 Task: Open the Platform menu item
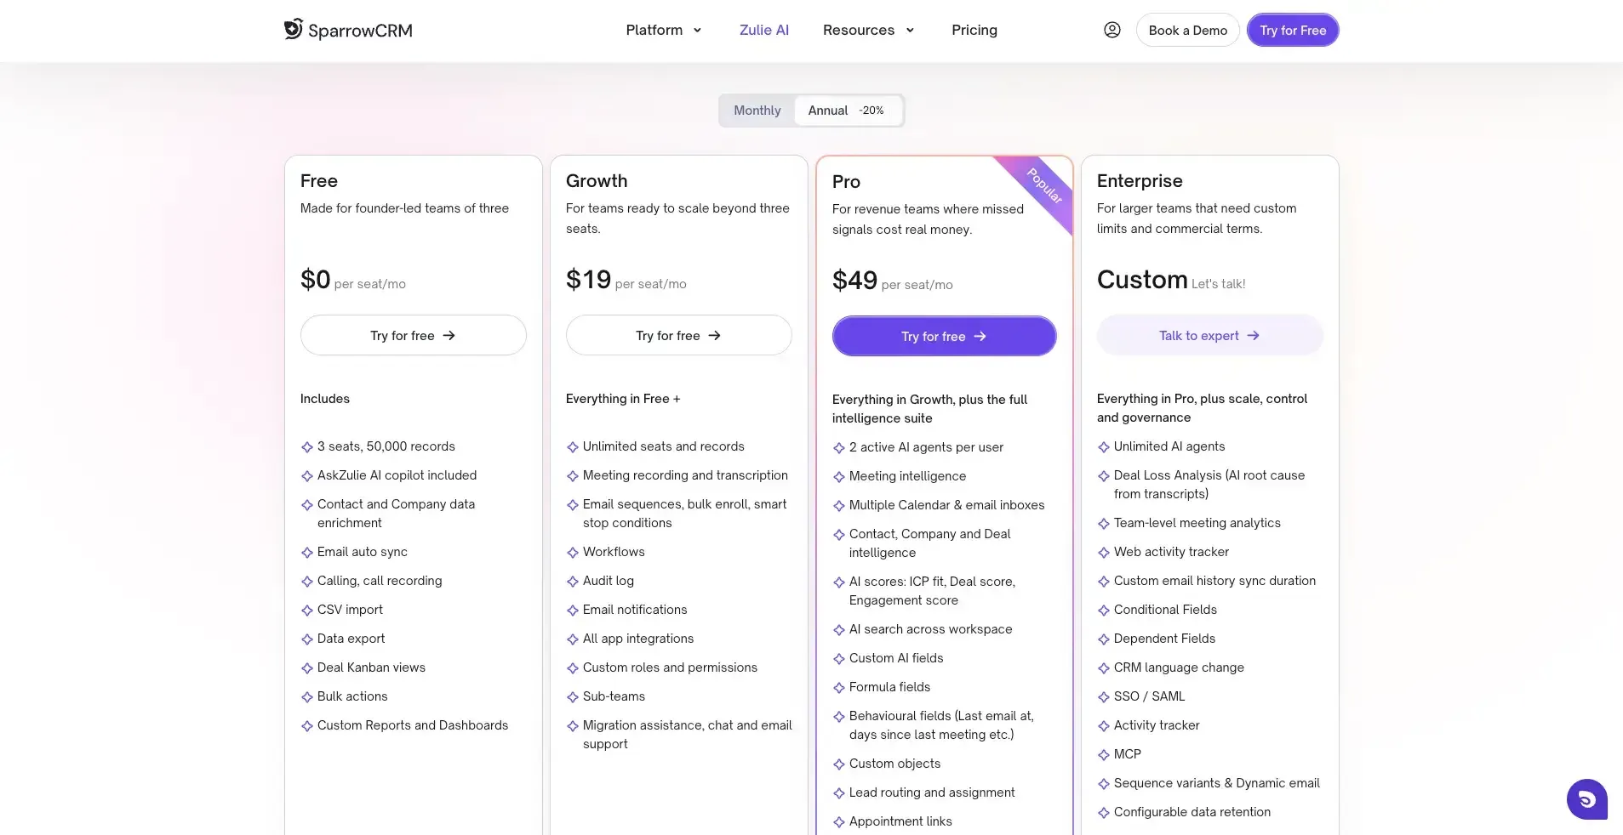point(654,30)
